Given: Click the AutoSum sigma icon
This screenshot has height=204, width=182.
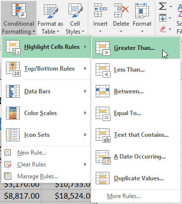Looking at the screenshot, I should pyautogui.click(x=162, y=6).
